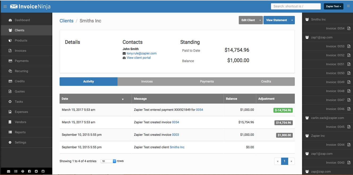Click the payment row's 0054 invoice link

click(199, 110)
